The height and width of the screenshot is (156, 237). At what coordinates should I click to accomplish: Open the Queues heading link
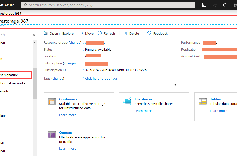pos(65,133)
